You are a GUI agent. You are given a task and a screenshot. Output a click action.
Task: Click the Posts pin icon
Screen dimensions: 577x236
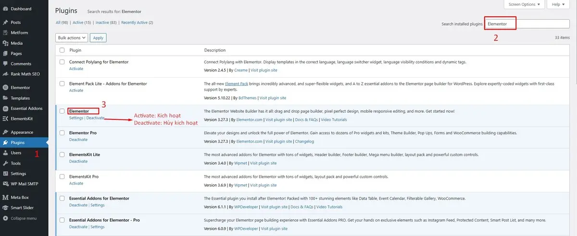[5, 23]
